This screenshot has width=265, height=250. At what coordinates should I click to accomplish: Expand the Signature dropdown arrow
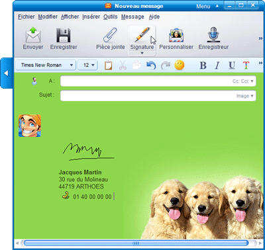(x=142, y=53)
